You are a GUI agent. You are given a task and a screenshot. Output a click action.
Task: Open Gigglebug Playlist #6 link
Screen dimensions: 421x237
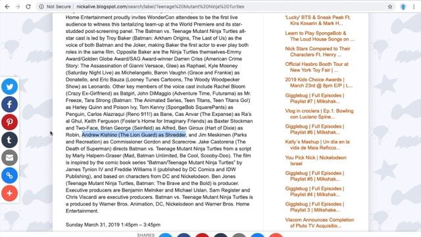(x=314, y=129)
